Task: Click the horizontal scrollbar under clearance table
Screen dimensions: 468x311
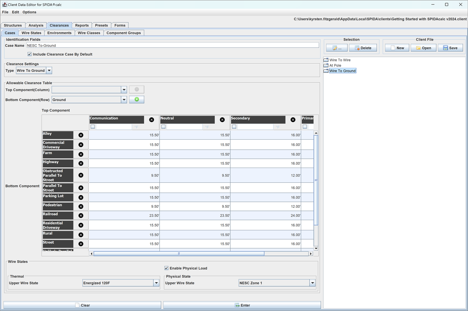Action: [179, 254]
